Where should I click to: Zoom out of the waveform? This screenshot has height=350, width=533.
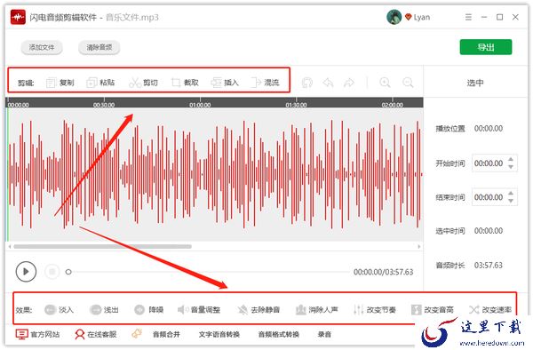[408, 83]
